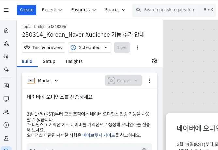Click the Create button
This screenshot has width=218, height=150.
coord(26,10)
